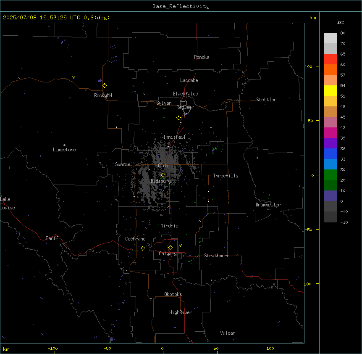Image resolution: width=362 pixels, height=354 pixels.
Task: Click the Stettler label
Action: (x=266, y=100)
